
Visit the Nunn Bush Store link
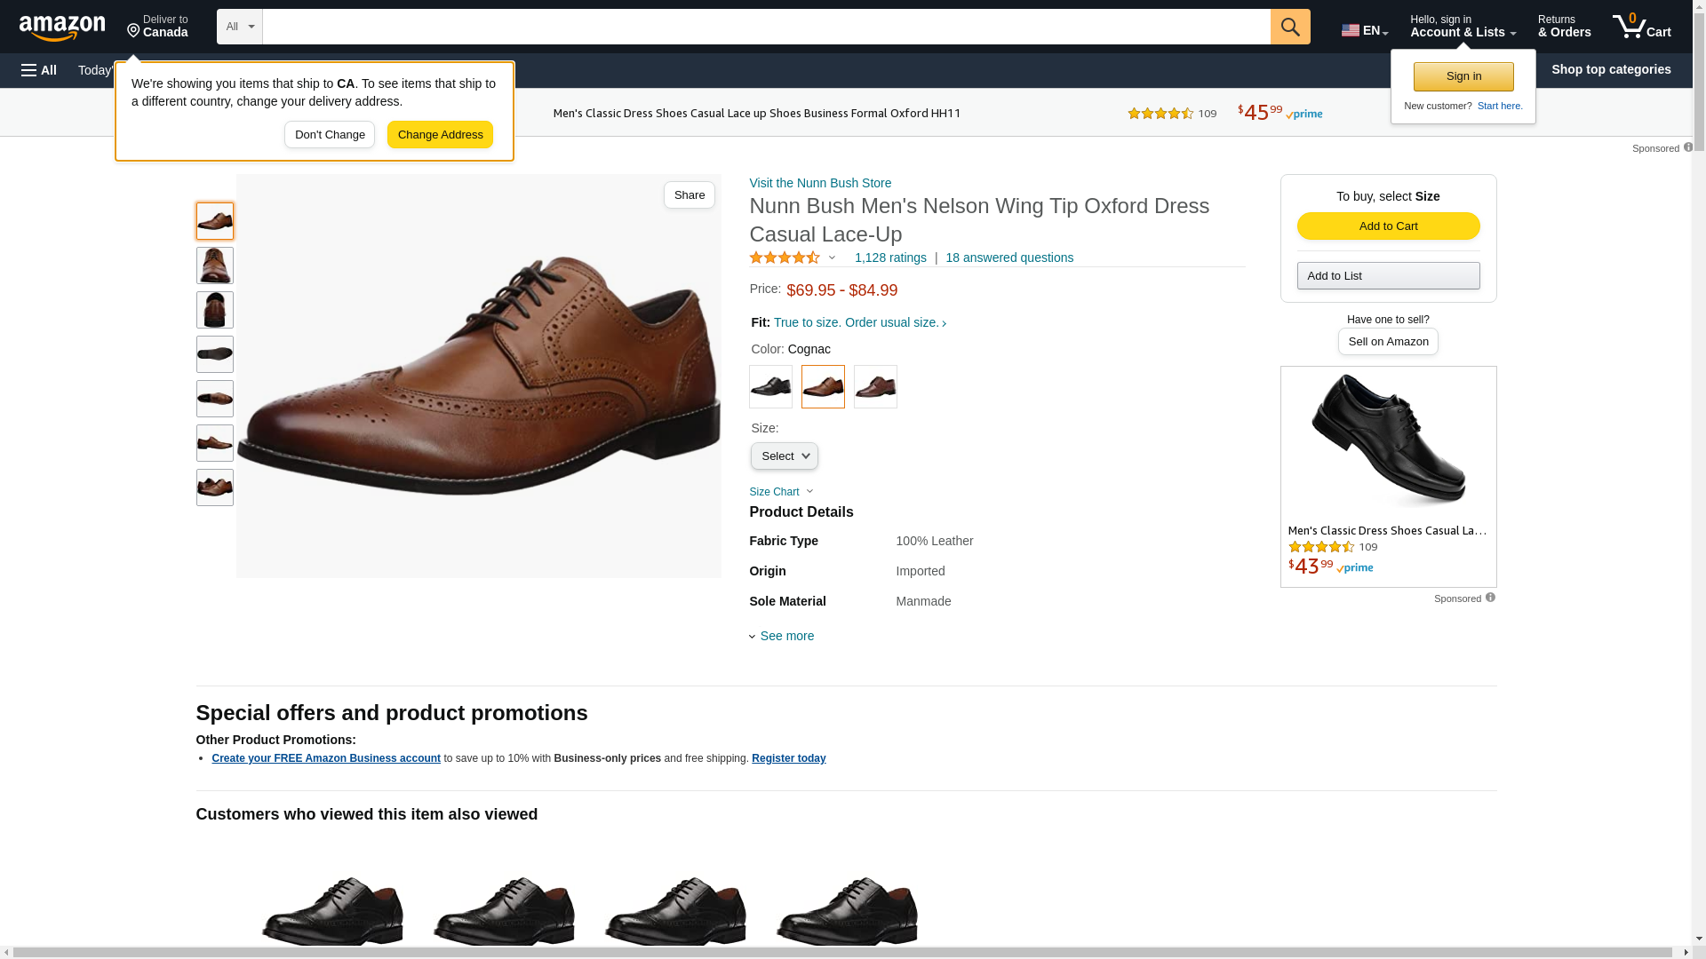point(820,183)
